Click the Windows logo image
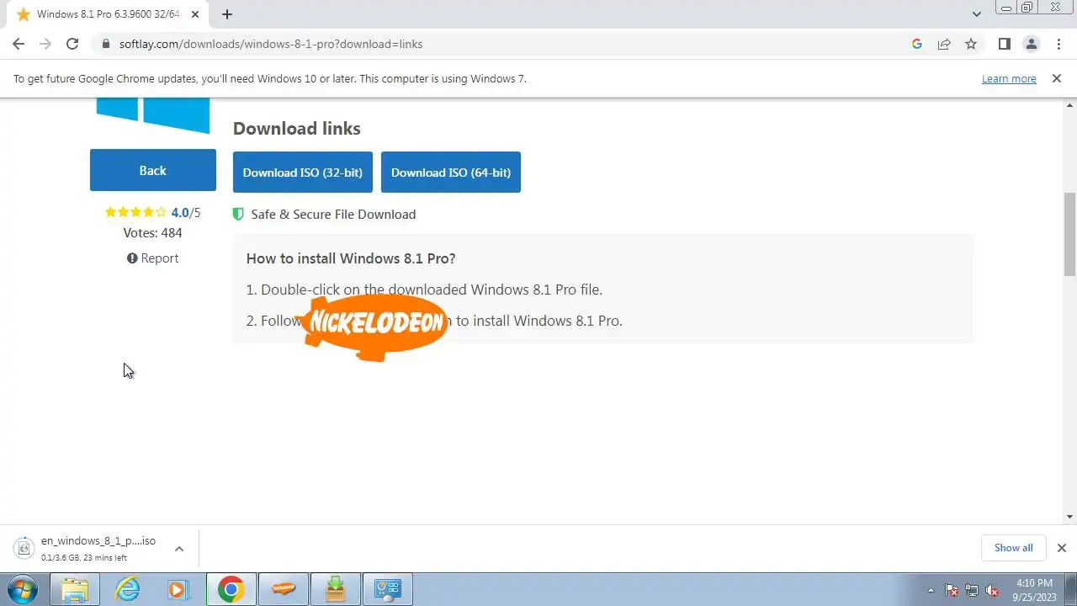 153,115
